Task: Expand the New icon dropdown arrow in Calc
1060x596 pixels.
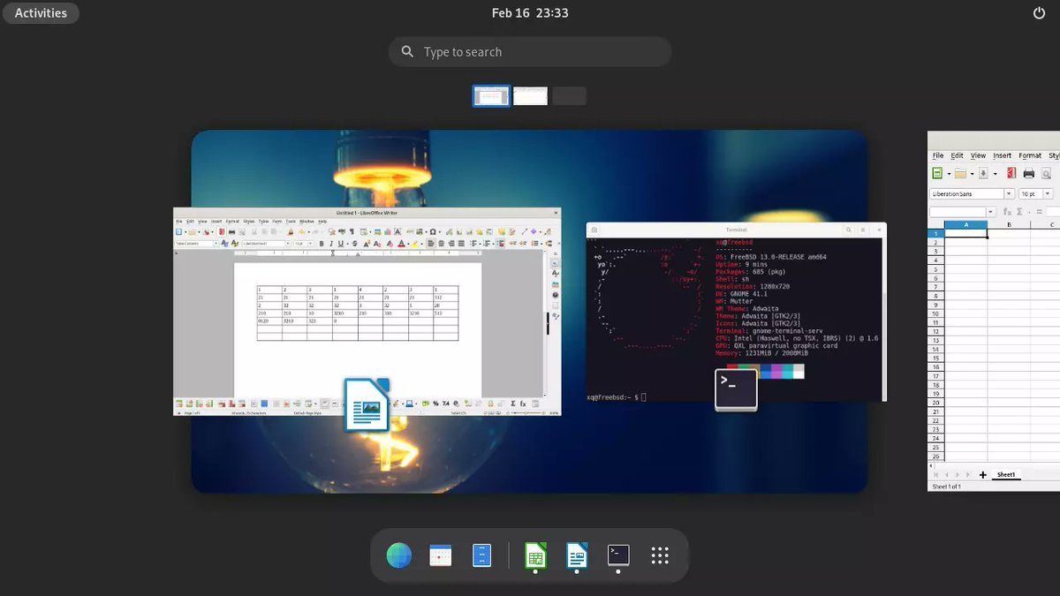Action: point(949,174)
